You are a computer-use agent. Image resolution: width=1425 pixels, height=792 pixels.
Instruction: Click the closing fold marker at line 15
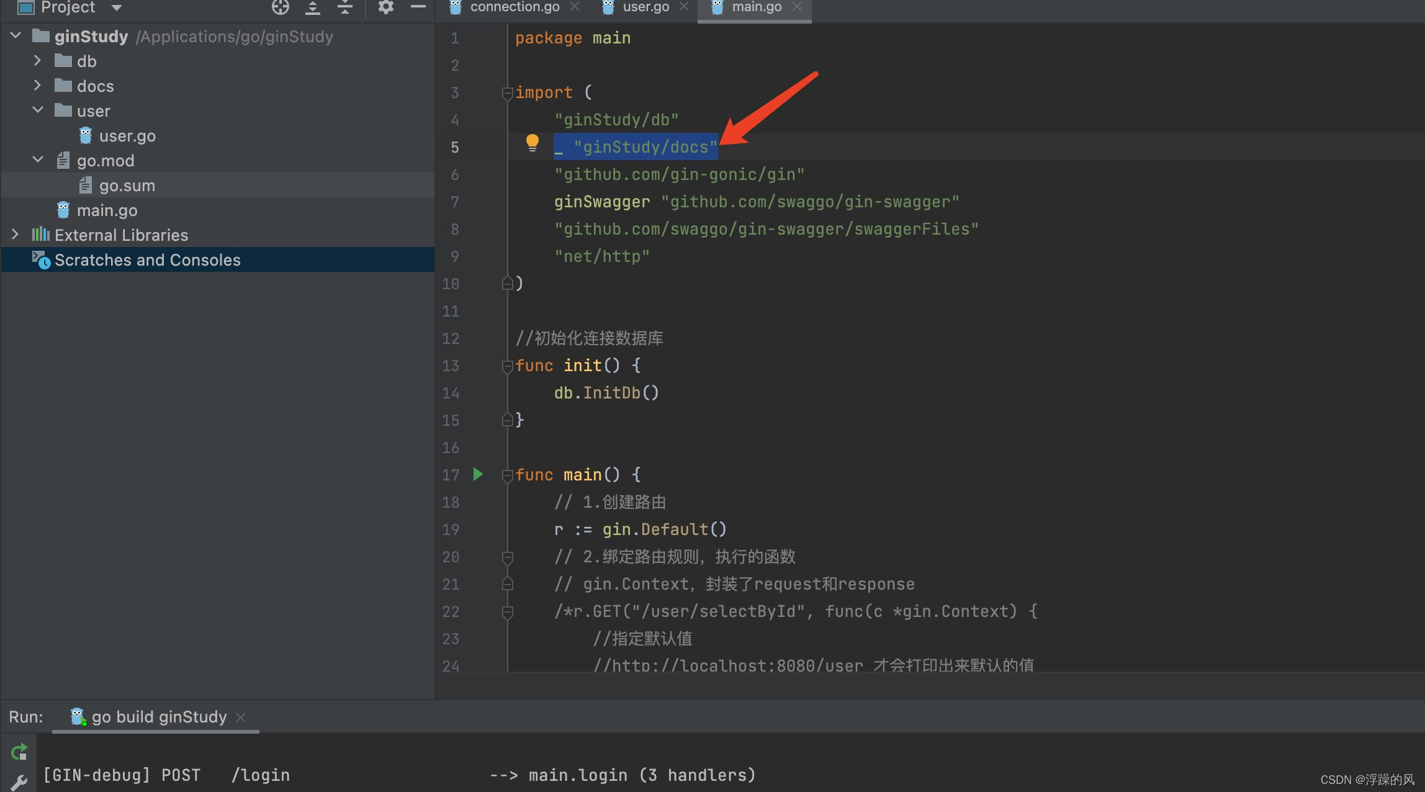[x=507, y=420]
